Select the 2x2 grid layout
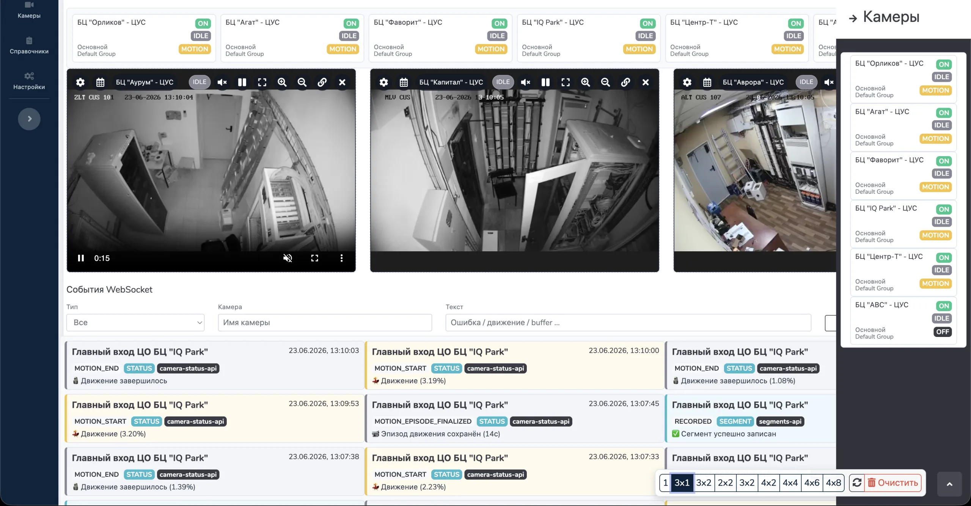Screen dimensions: 971x506 (725, 483)
